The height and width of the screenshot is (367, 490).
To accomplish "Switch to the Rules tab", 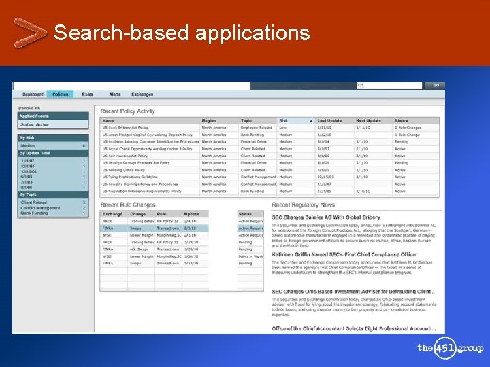I will (88, 94).
